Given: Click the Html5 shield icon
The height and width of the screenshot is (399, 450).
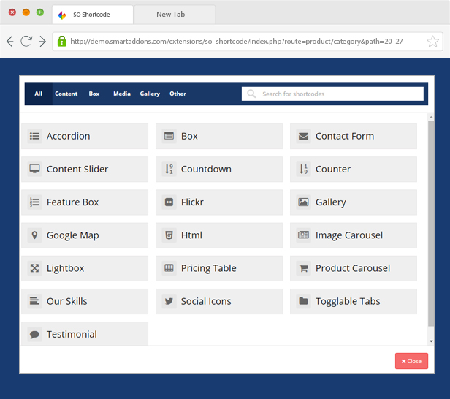Looking at the screenshot, I should (169, 235).
